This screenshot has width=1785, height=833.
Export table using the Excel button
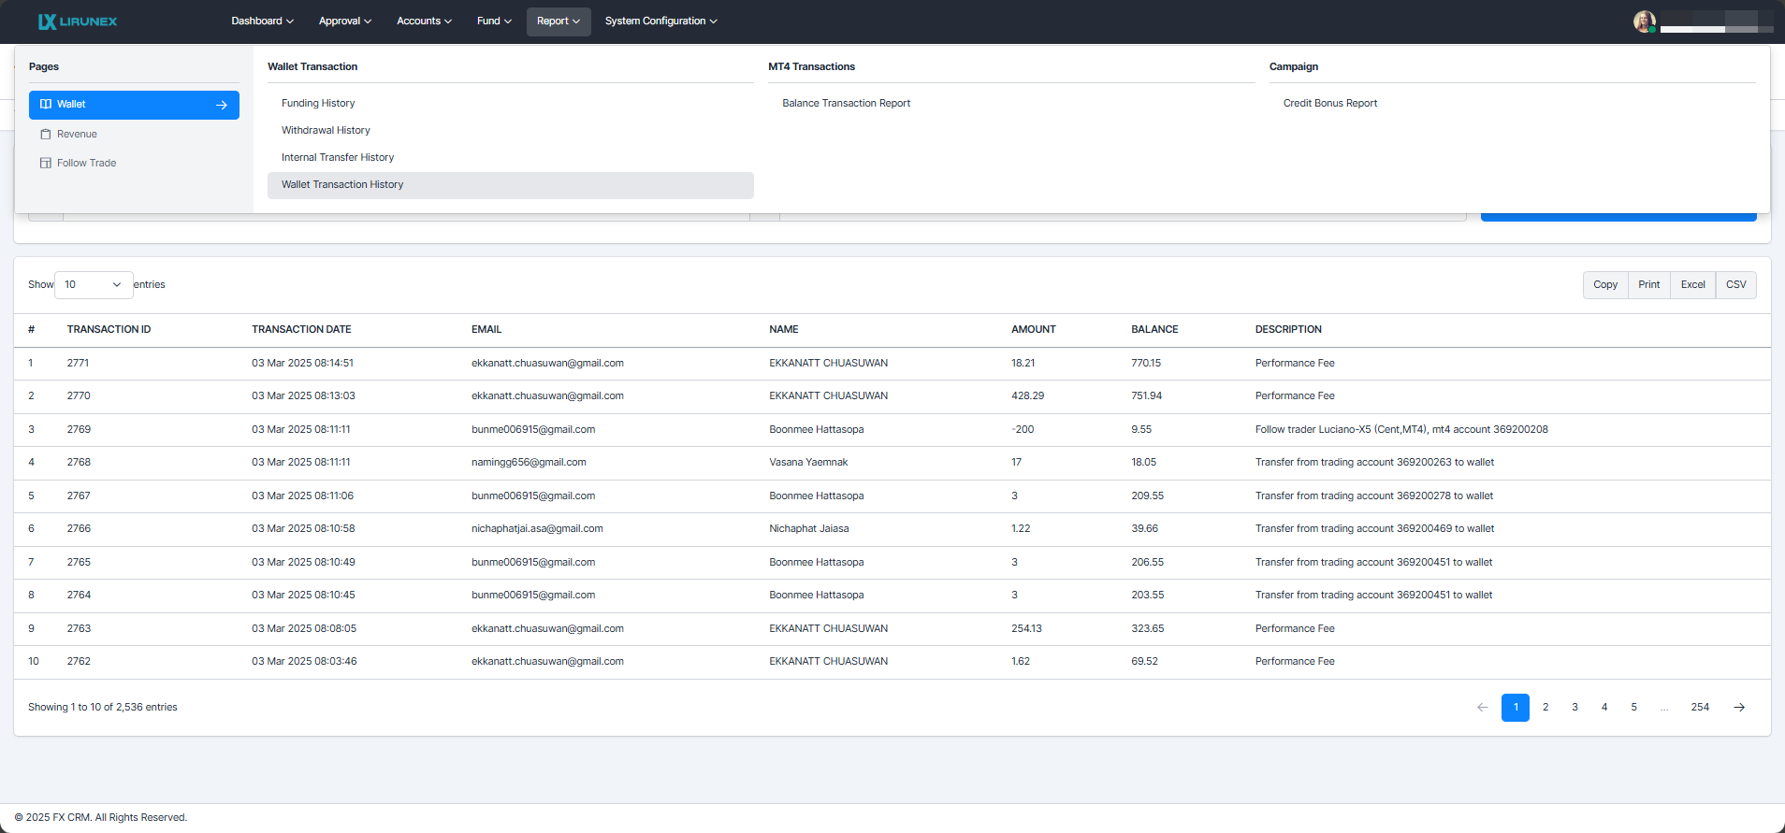(x=1692, y=285)
